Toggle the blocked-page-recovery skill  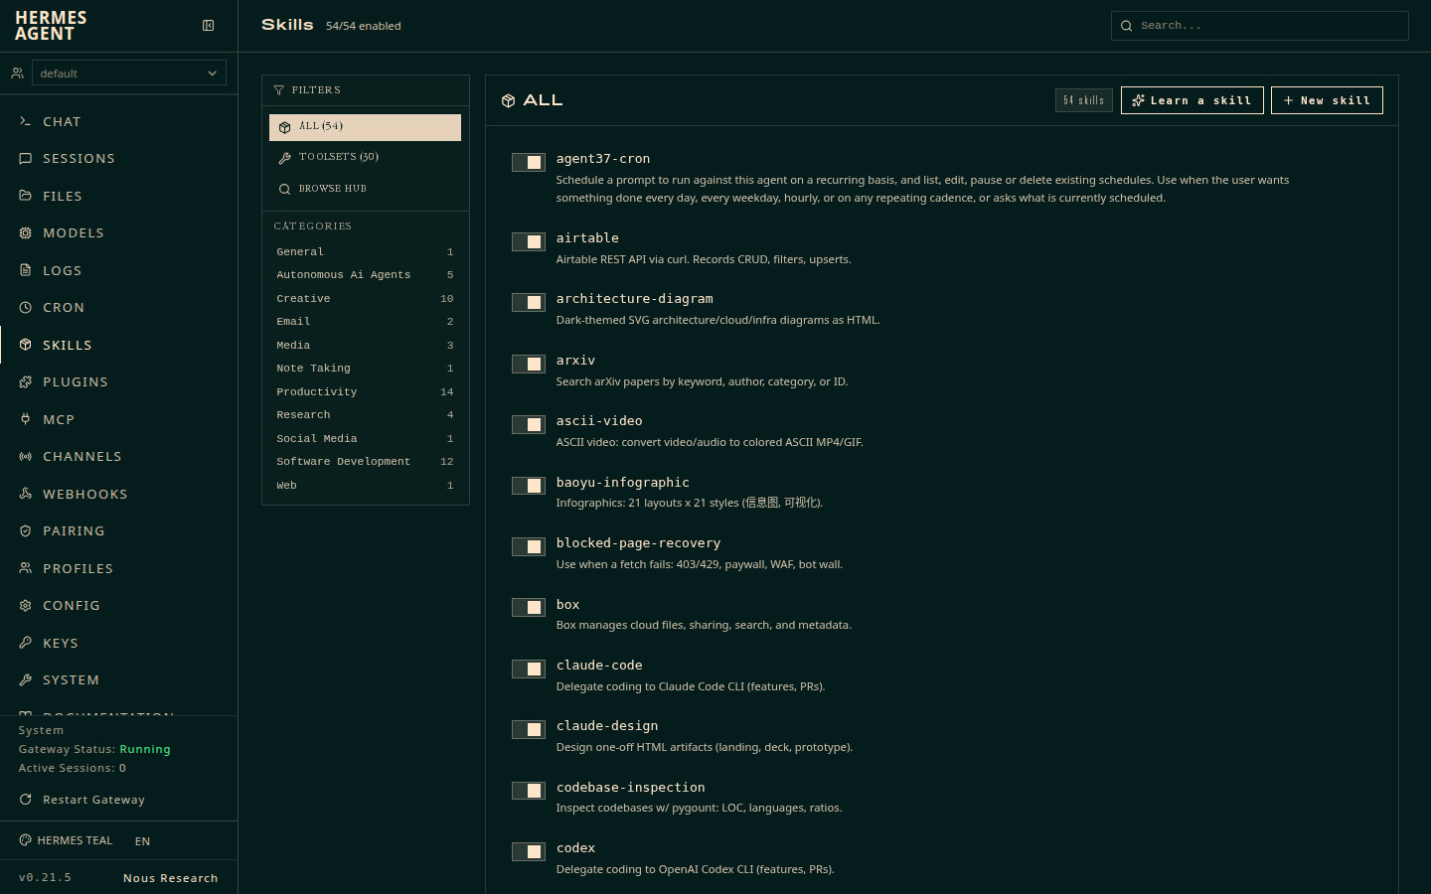(529, 546)
